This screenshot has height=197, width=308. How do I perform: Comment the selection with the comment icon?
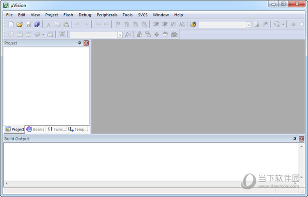pos(173,24)
